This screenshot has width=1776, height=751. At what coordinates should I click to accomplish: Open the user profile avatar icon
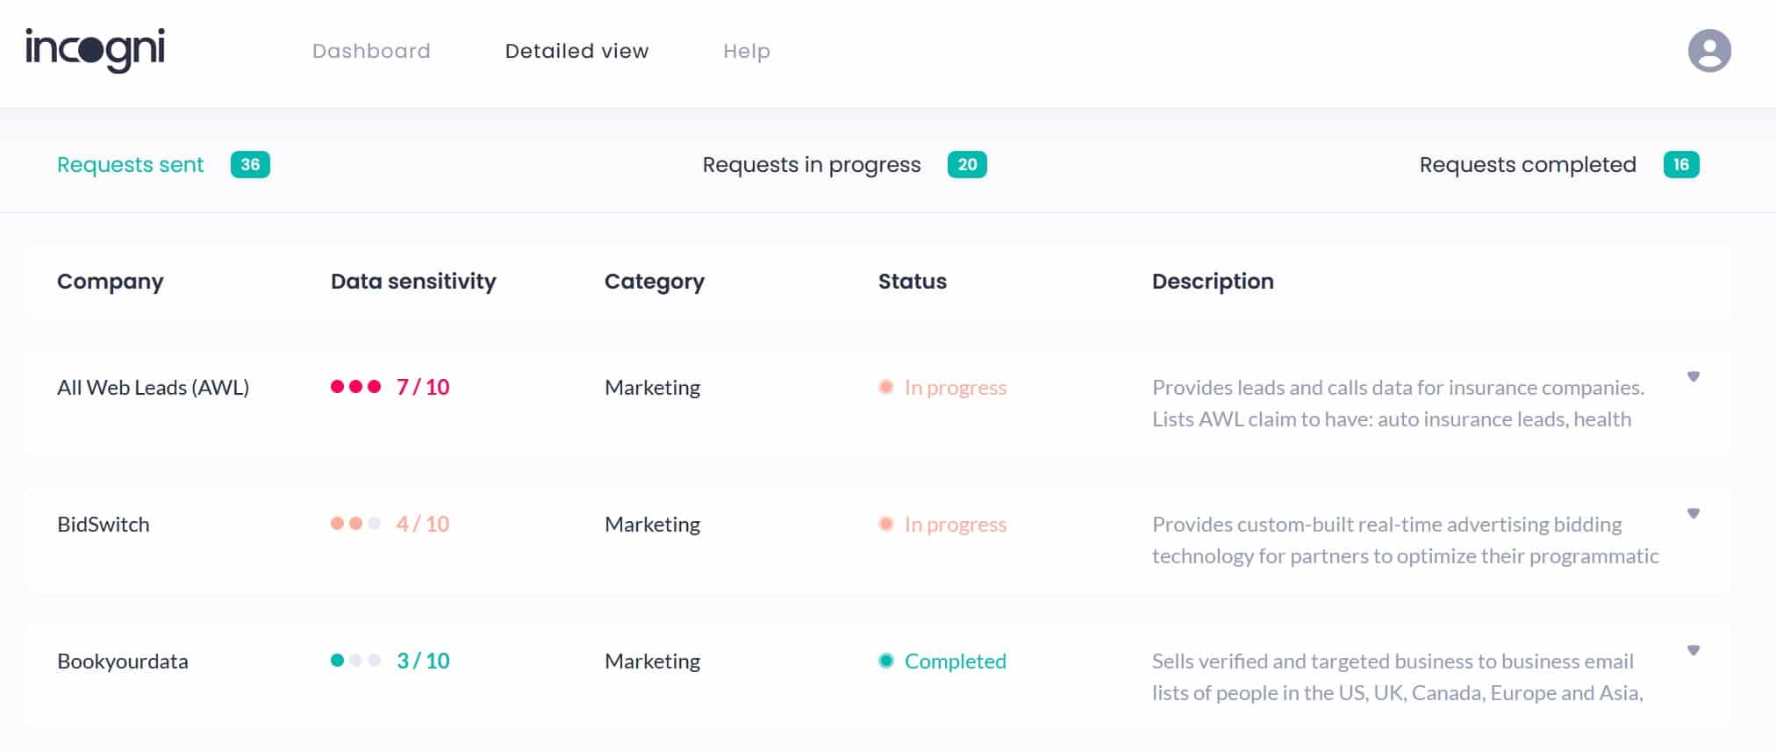(x=1708, y=51)
